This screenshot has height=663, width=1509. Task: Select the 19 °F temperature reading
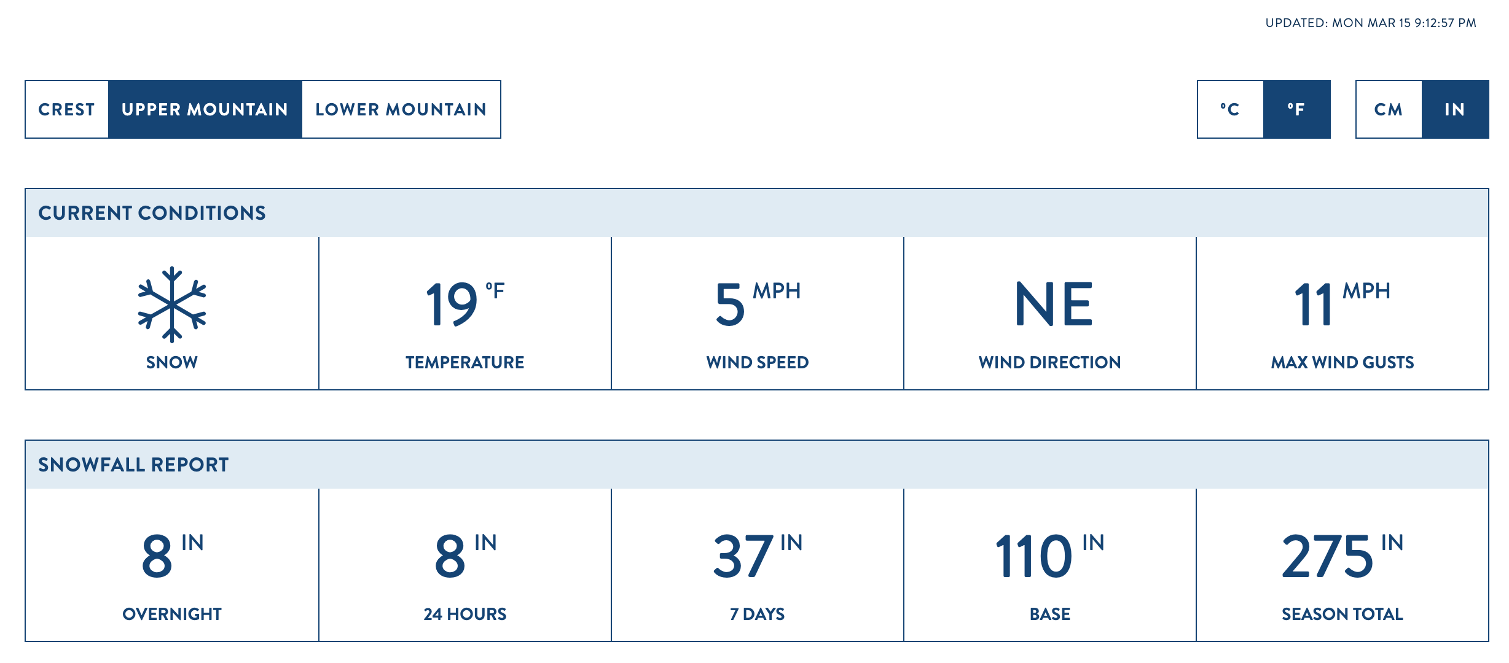(x=464, y=304)
